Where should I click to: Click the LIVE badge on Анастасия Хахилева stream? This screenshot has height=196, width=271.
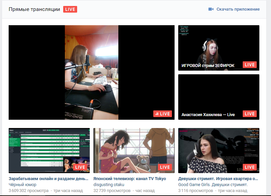(x=249, y=114)
